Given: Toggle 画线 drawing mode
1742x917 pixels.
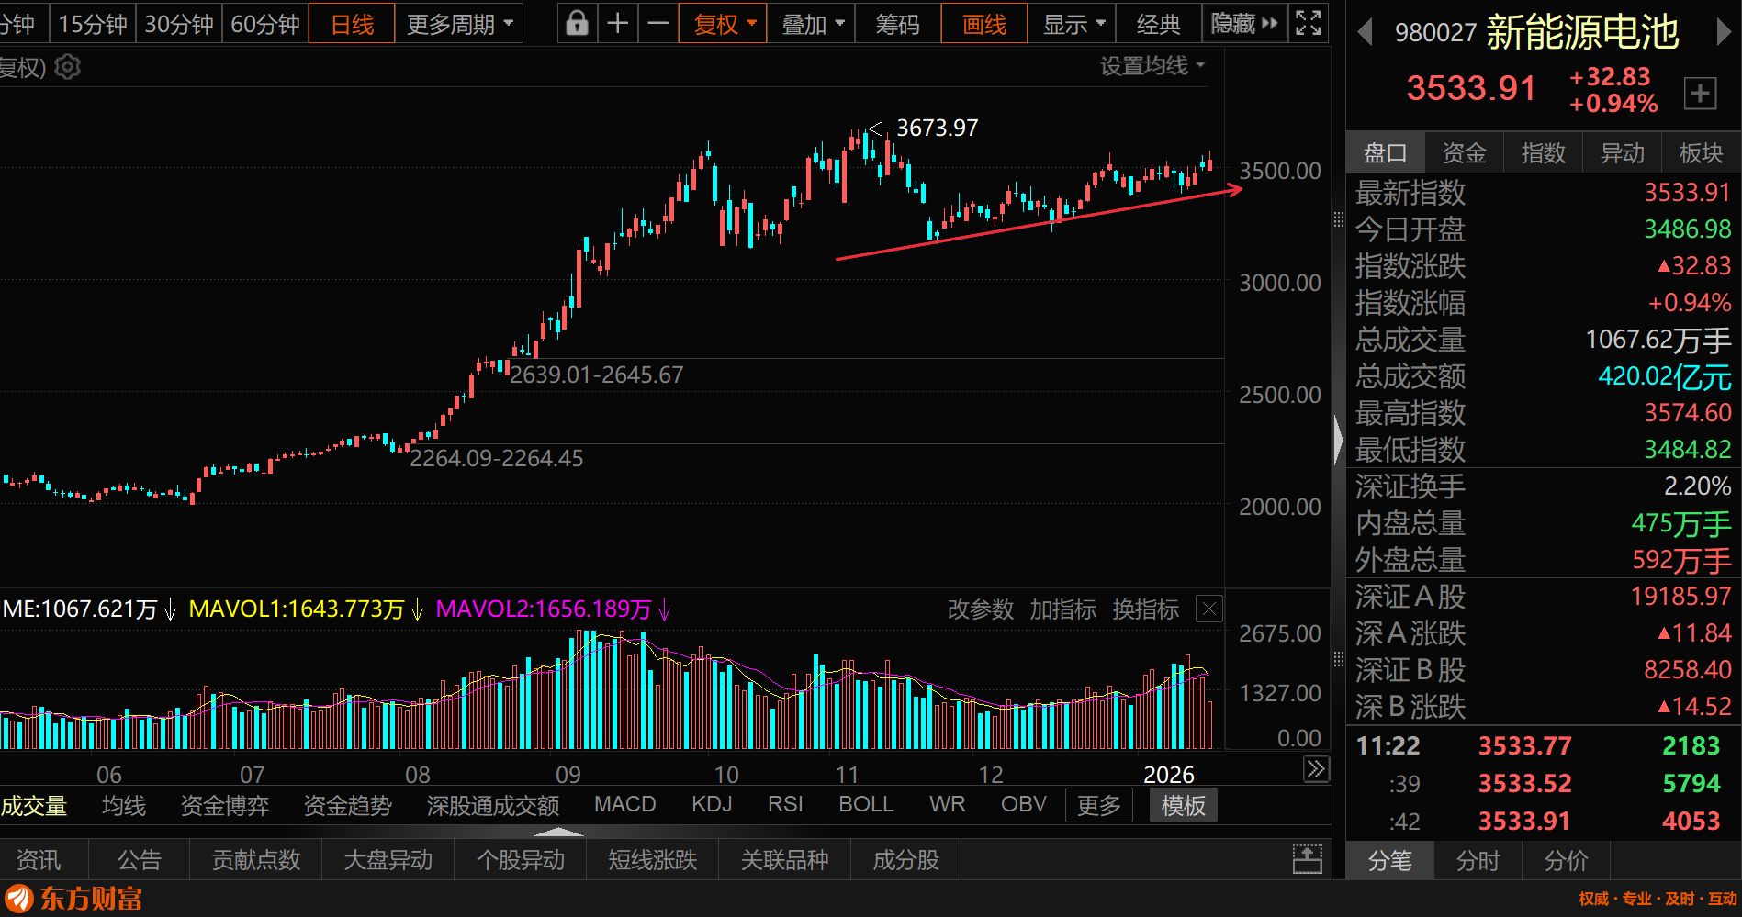Looking at the screenshot, I should [x=984, y=24].
